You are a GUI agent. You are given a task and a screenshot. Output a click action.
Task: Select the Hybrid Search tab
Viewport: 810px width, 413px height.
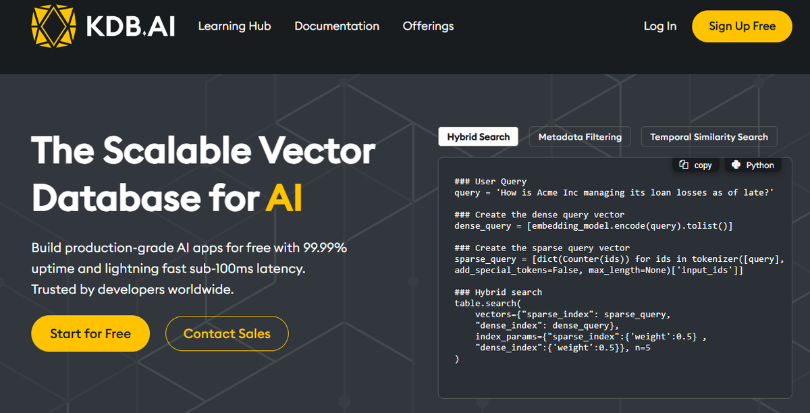point(478,136)
